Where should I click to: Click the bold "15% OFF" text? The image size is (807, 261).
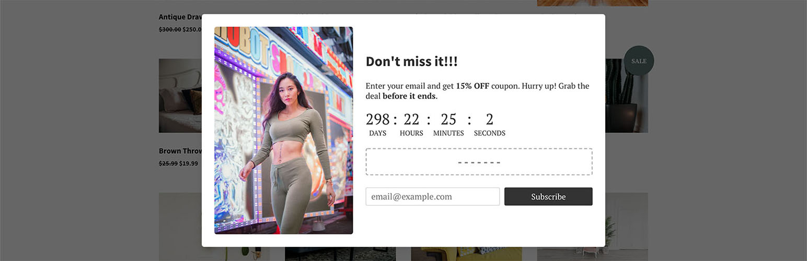pyautogui.click(x=472, y=86)
